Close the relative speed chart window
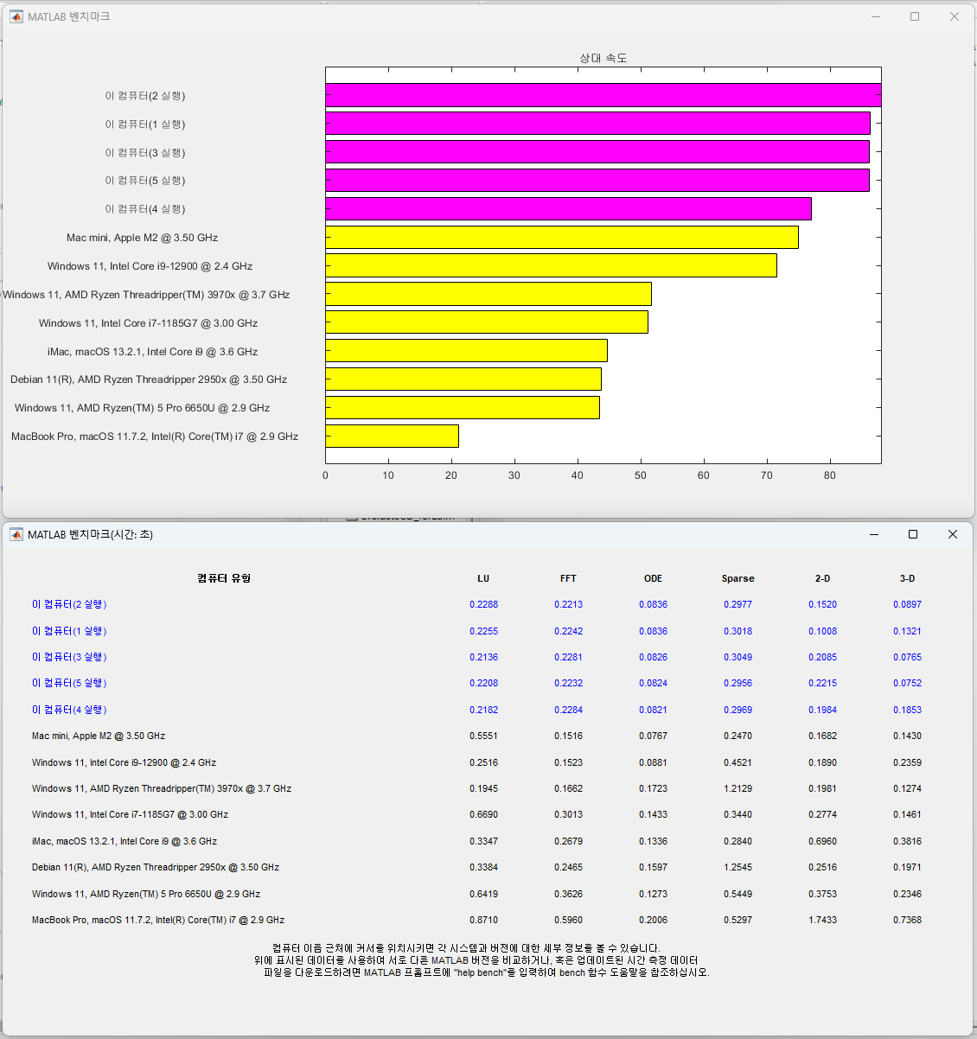977x1039 pixels. tap(954, 16)
